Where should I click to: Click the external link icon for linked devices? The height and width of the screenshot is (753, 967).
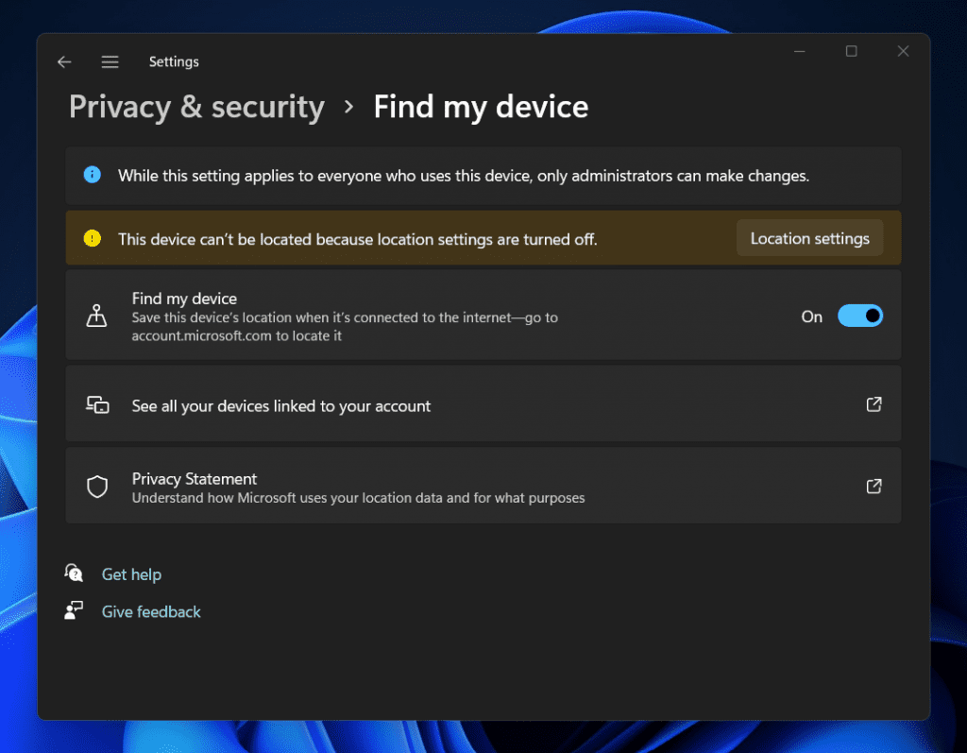pyautogui.click(x=874, y=404)
